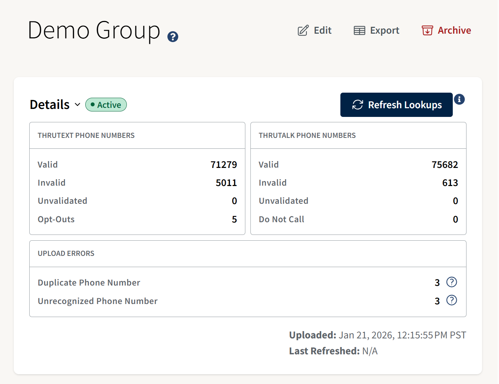Click the Archive action link
The width and height of the screenshot is (499, 384).
[454, 30]
